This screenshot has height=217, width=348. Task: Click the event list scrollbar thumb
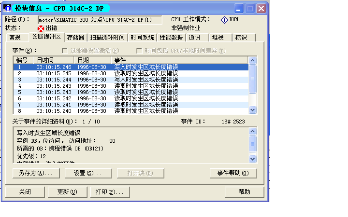(253, 79)
